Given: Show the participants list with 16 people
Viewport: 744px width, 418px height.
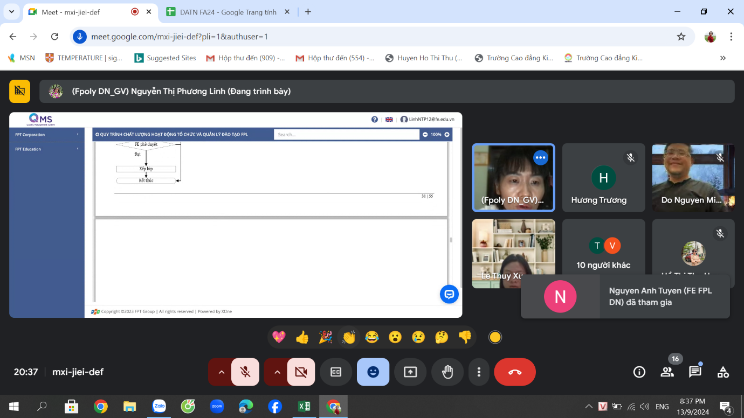Looking at the screenshot, I should [x=667, y=372].
